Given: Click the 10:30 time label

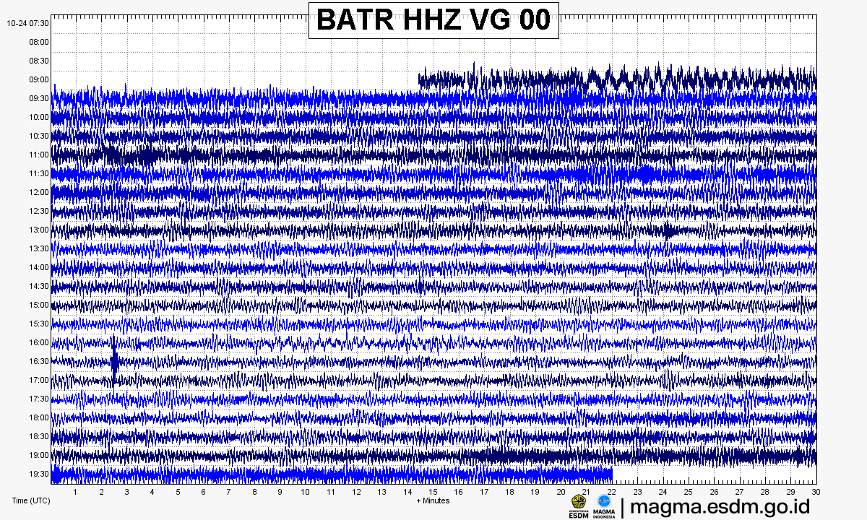Looking at the screenshot, I should [x=39, y=136].
